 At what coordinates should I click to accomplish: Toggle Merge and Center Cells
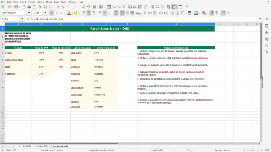tap(122, 13)
